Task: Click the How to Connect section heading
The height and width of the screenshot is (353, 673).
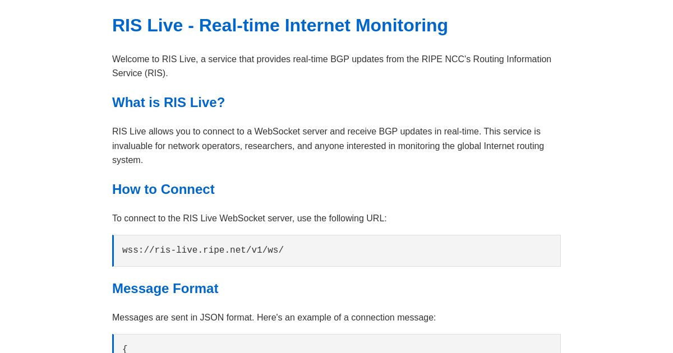Action: [163, 189]
